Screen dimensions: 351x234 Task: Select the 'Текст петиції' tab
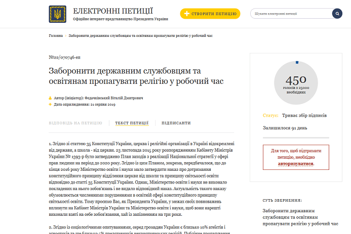coord(132,123)
